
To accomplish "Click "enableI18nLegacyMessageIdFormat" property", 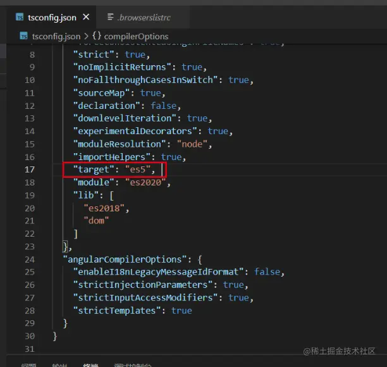I will pos(158,272).
